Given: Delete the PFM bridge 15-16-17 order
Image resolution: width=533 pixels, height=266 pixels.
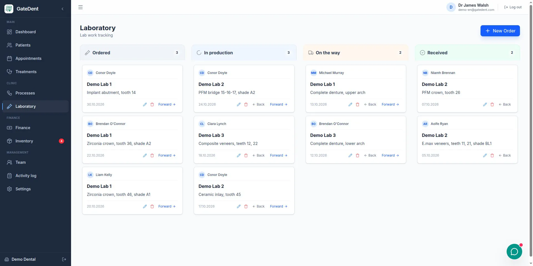Looking at the screenshot, I should click(x=246, y=104).
